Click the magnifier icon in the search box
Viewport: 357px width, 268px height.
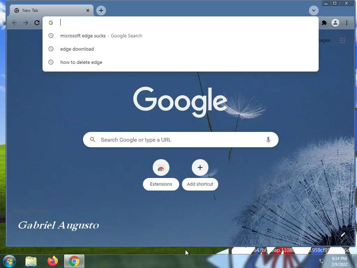[92, 140]
